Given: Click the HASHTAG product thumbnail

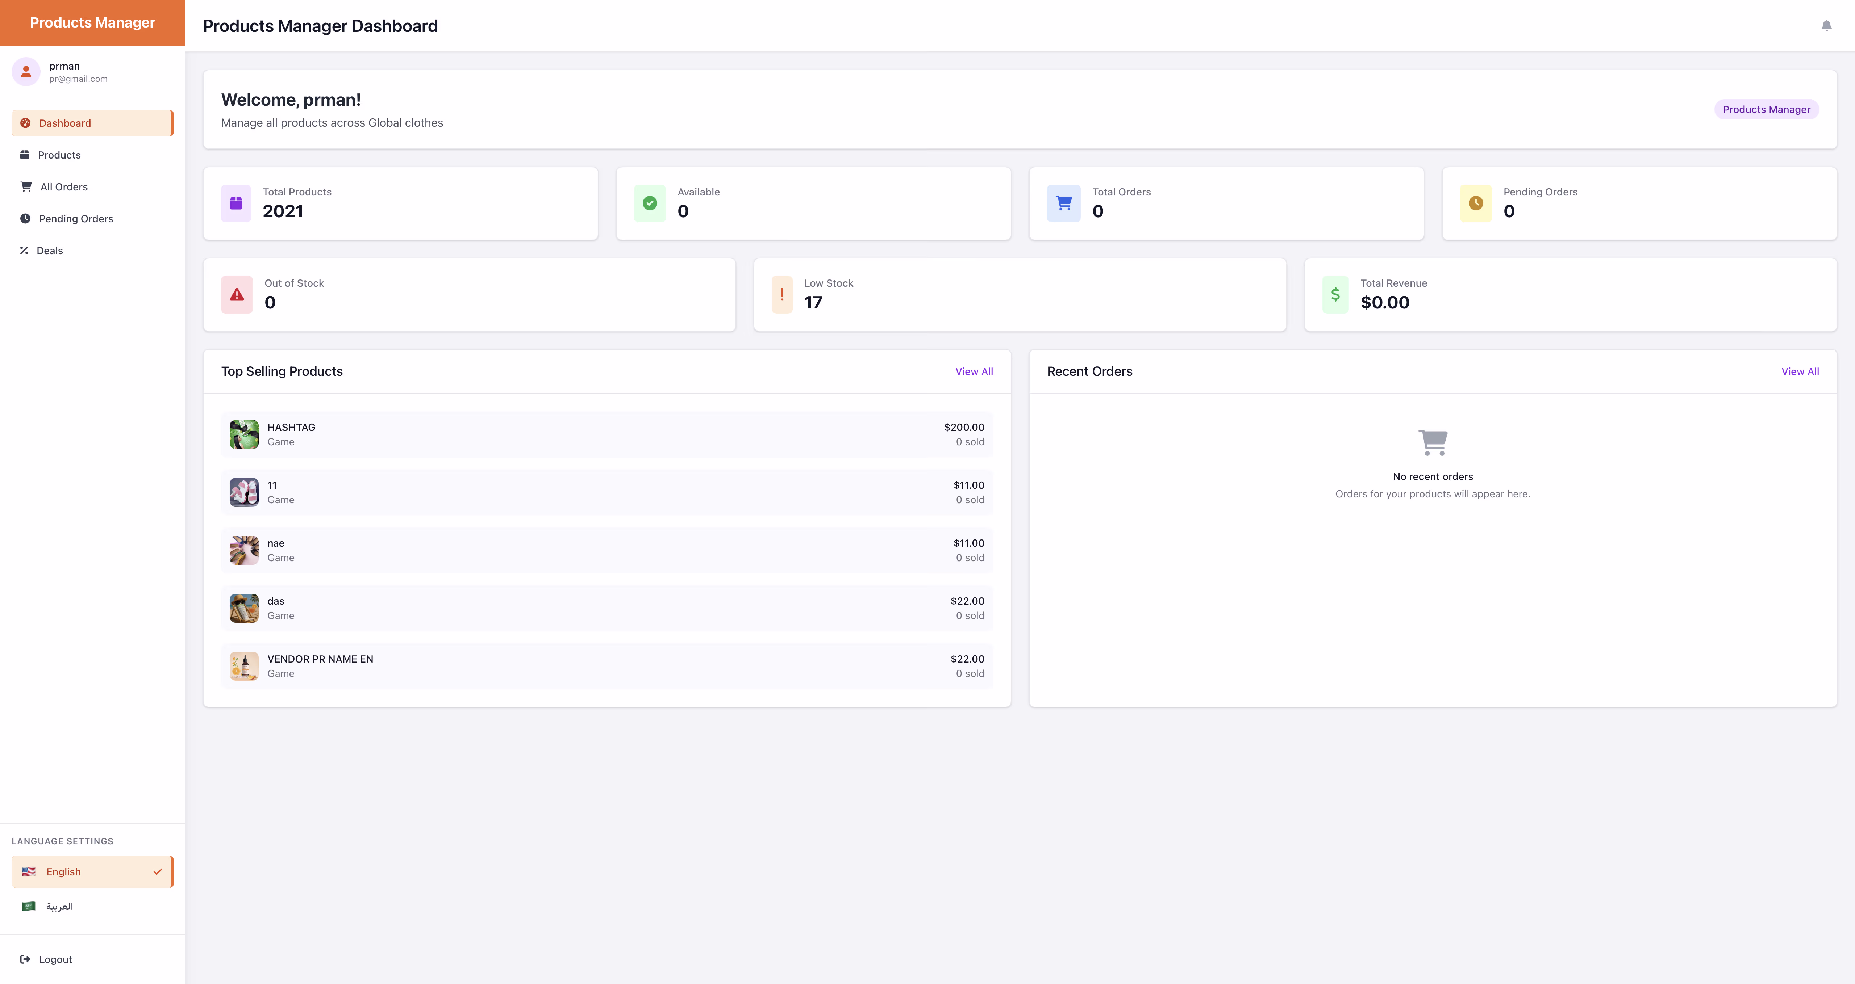Looking at the screenshot, I should click(x=243, y=434).
